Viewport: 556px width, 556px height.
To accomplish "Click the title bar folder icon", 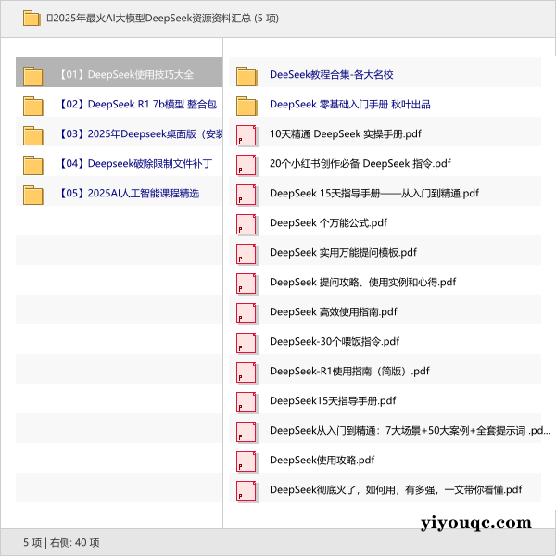I will point(32,18).
